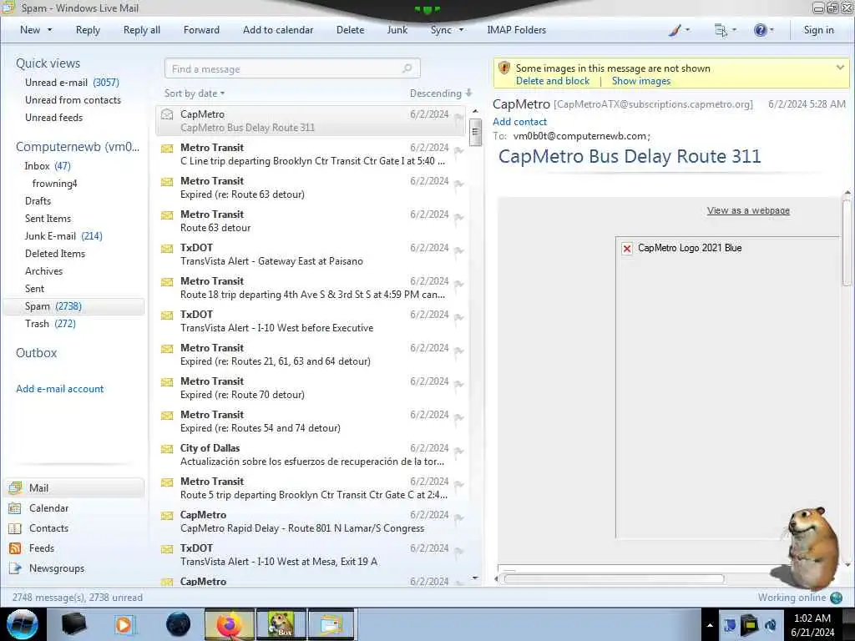The image size is (855, 641).
Task: Open the colorize brush toolbar icon
Action: pyautogui.click(x=675, y=30)
